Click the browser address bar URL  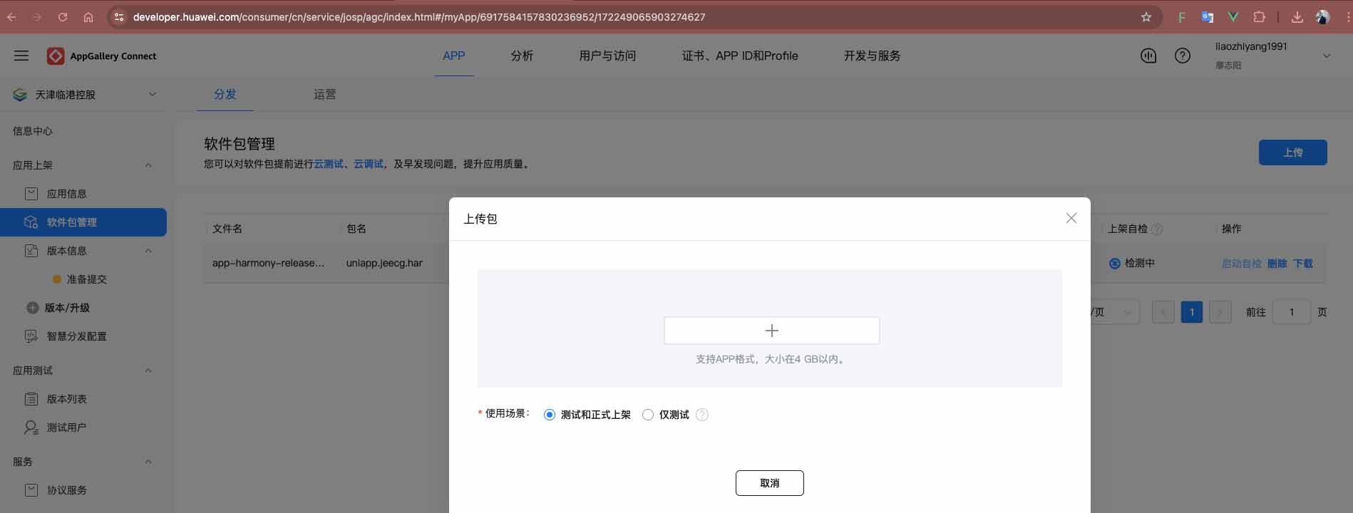tap(419, 17)
